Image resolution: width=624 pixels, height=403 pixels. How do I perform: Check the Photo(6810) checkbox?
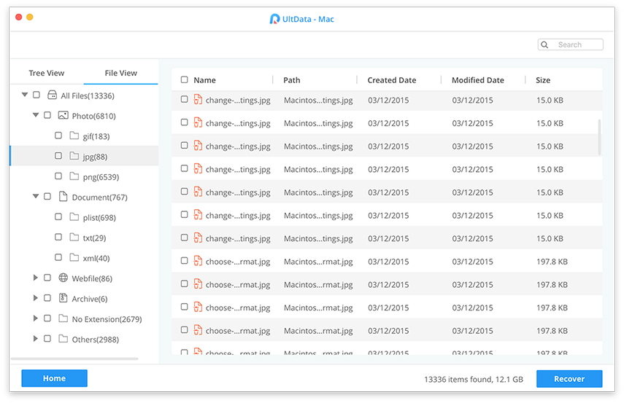(47, 115)
